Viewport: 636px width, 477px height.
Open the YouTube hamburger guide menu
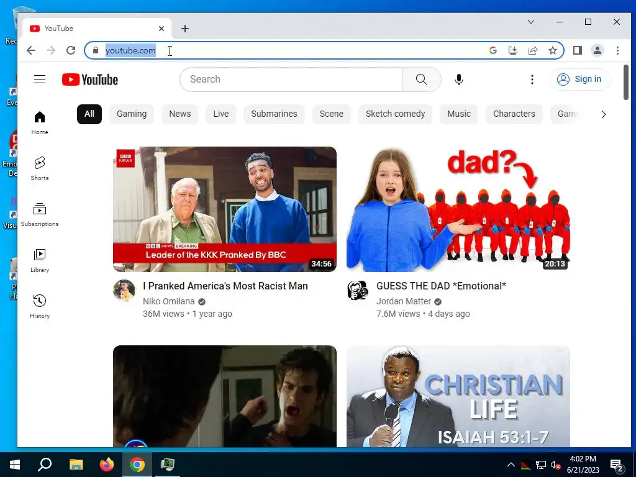pyautogui.click(x=40, y=79)
